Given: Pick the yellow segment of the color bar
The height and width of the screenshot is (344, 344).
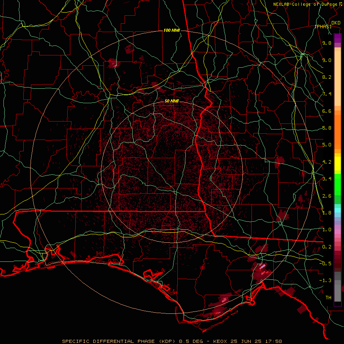Looking at the screenshot, I should (338, 164).
